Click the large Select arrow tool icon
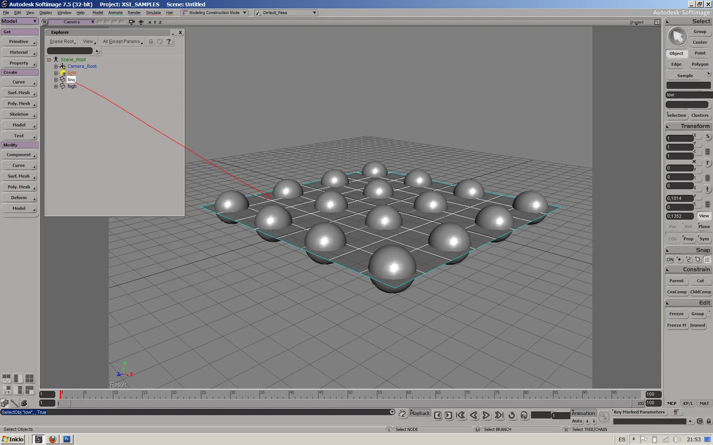Image resolution: width=713 pixels, height=445 pixels. point(678,37)
